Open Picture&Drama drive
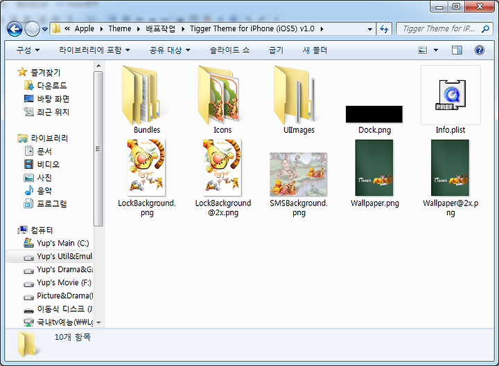This screenshot has height=366, width=499. coord(58,296)
